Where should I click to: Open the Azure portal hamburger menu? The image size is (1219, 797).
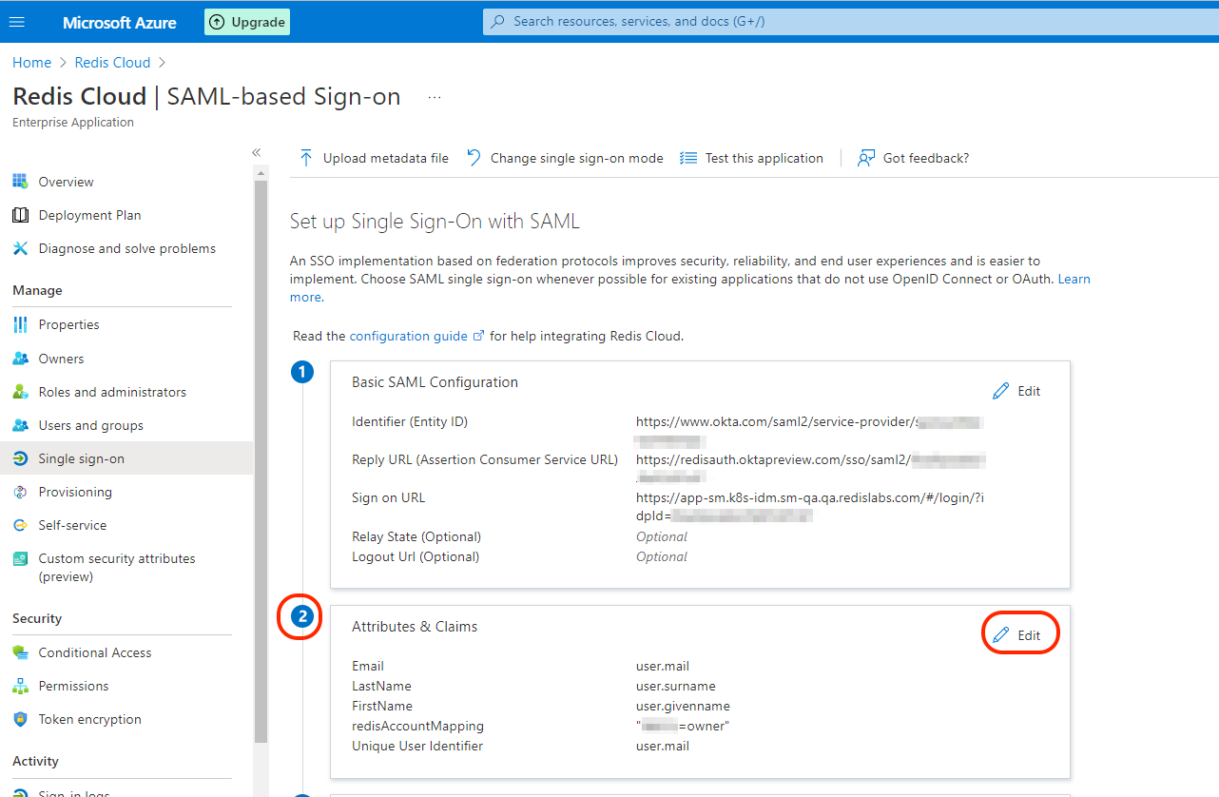coord(17,22)
